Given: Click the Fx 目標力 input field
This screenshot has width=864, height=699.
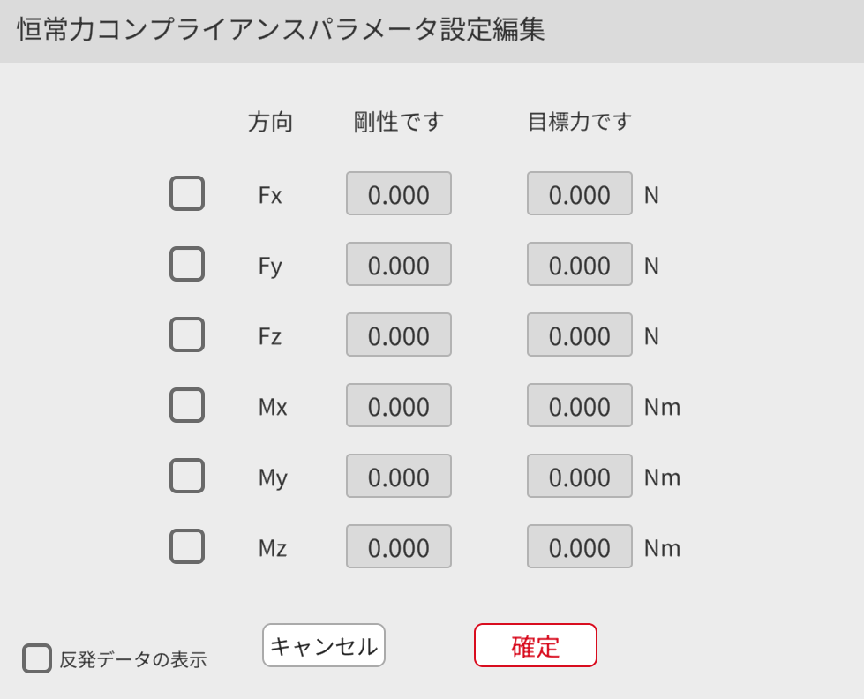Looking at the screenshot, I should pyautogui.click(x=580, y=194).
